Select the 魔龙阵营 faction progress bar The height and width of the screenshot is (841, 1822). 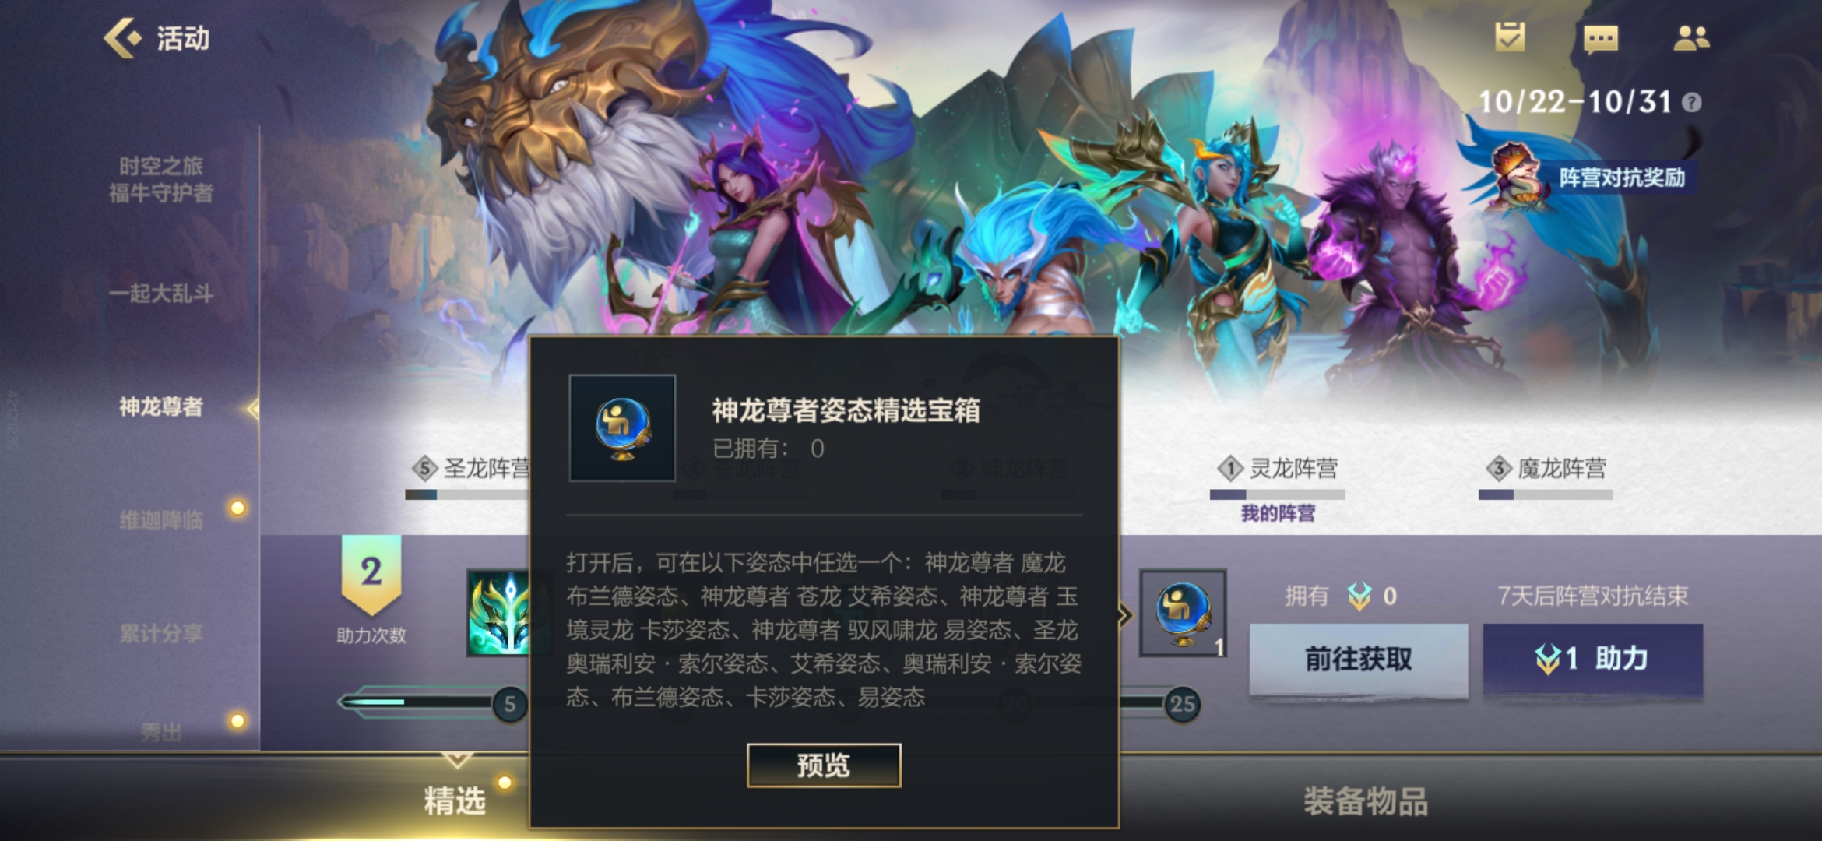click(1546, 494)
